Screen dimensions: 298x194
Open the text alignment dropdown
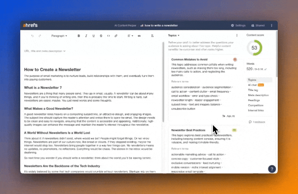pyautogui.click(x=130, y=36)
